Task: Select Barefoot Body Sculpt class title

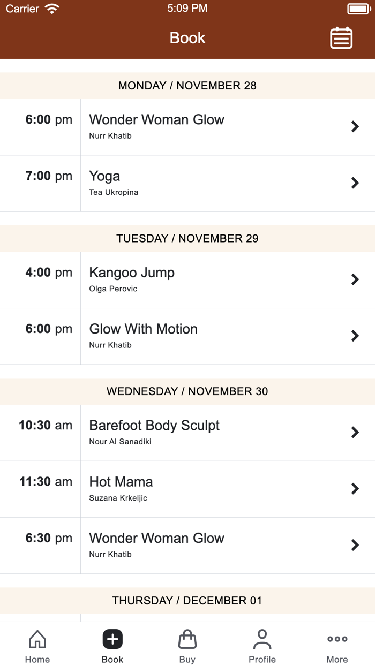Action: (x=154, y=426)
